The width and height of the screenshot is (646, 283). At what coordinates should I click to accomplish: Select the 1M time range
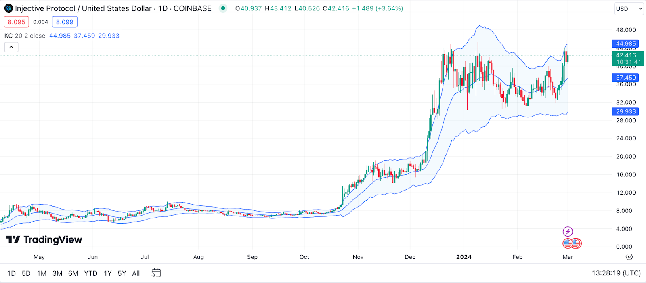tap(42, 273)
